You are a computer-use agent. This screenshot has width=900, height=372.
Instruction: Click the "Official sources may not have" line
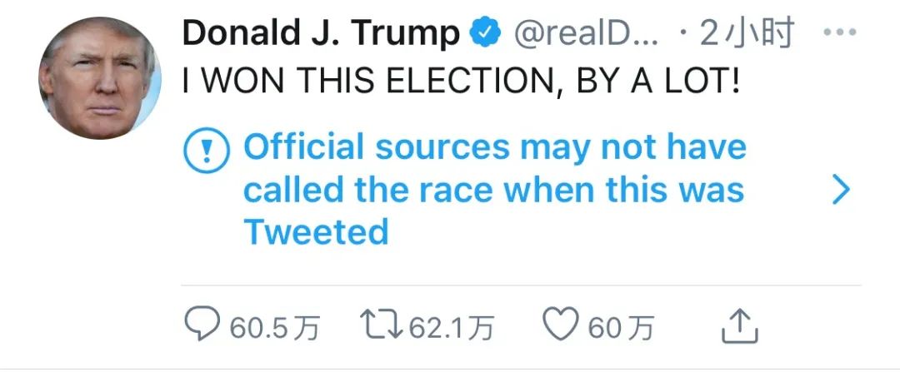(495, 149)
